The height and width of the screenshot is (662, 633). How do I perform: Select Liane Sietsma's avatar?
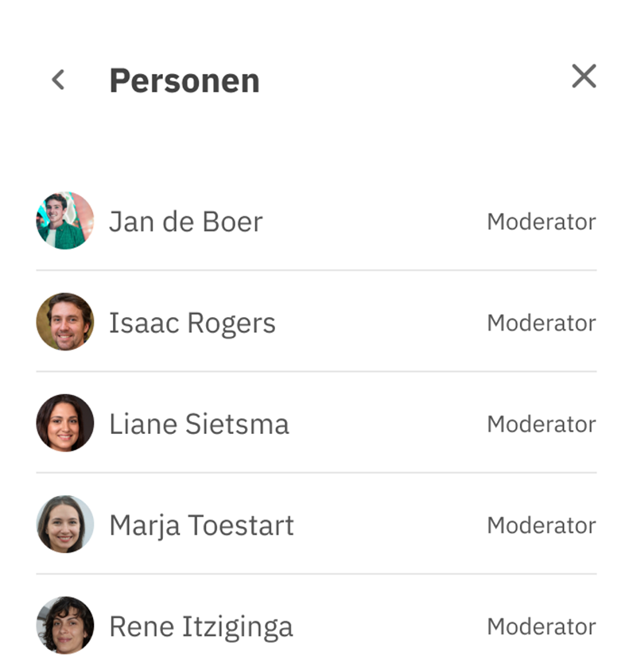click(65, 423)
